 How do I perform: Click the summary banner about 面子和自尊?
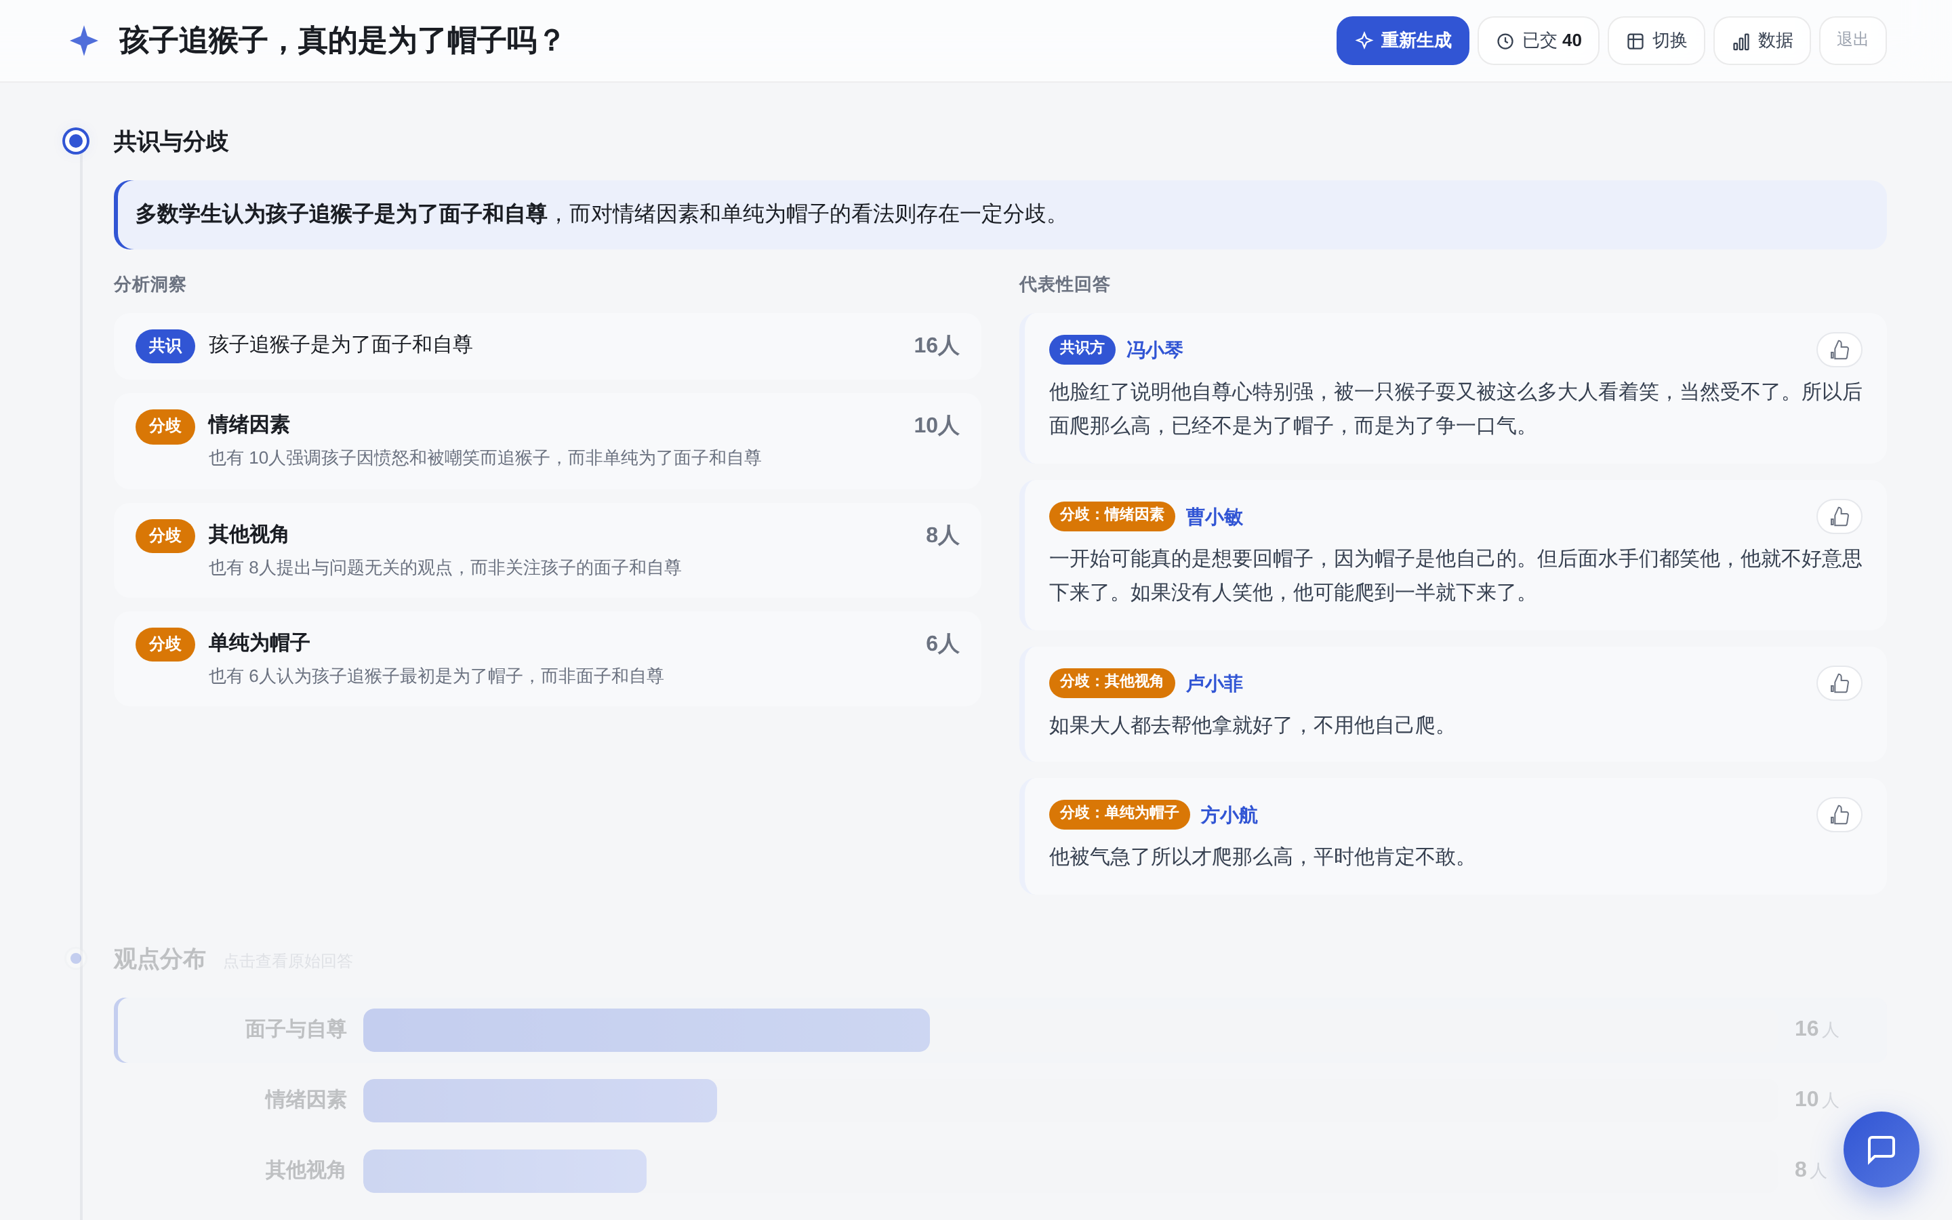coord(1000,213)
